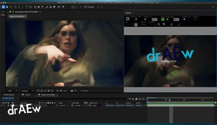Switch to the Comp 1 tab
Image resolution: width=217 pixels, height=125 pixels.
click(28, 95)
